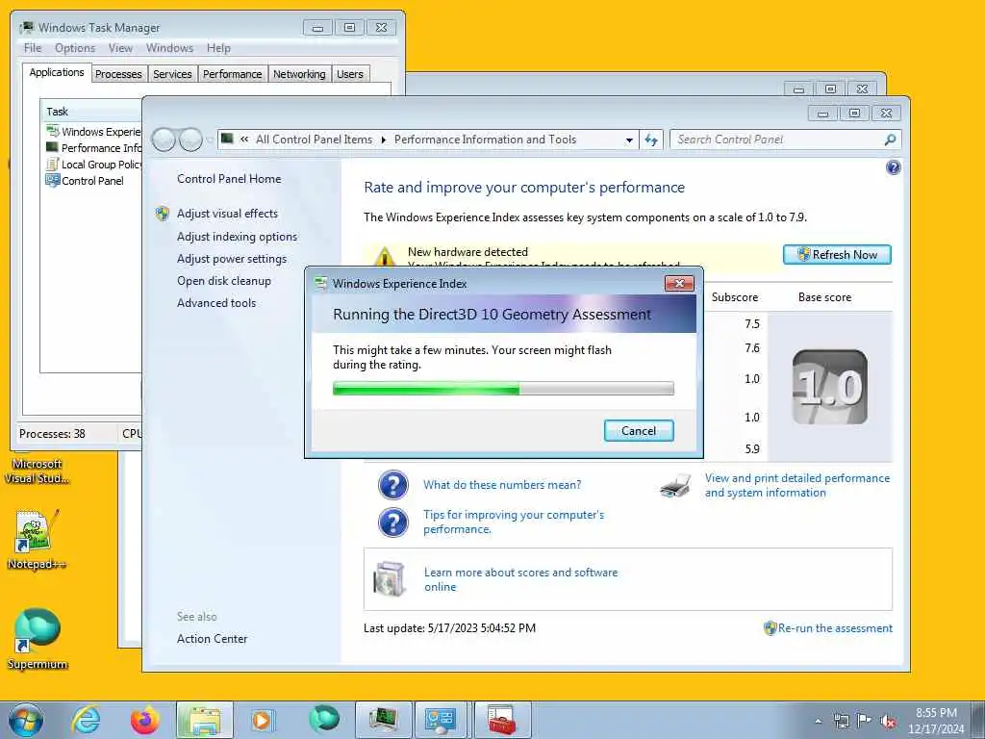
Task: Open Firefox from the taskbar
Action: [144, 720]
